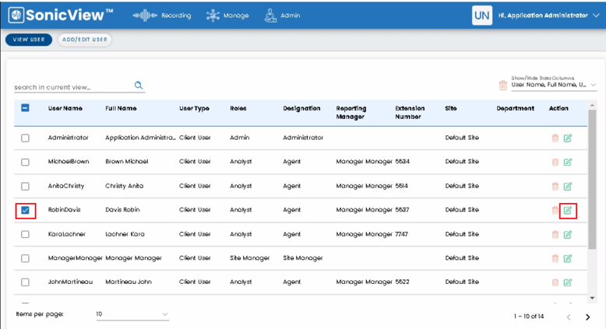Image resolution: width=606 pixels, height=329 pixels.
Task: Click the search magnifier icon
Action: (139, 86)
